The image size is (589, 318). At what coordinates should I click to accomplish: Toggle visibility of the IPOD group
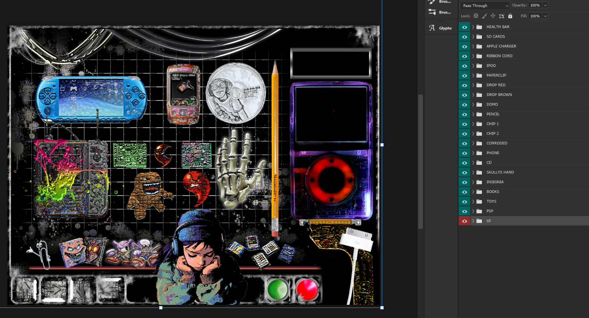click(464, 66)
